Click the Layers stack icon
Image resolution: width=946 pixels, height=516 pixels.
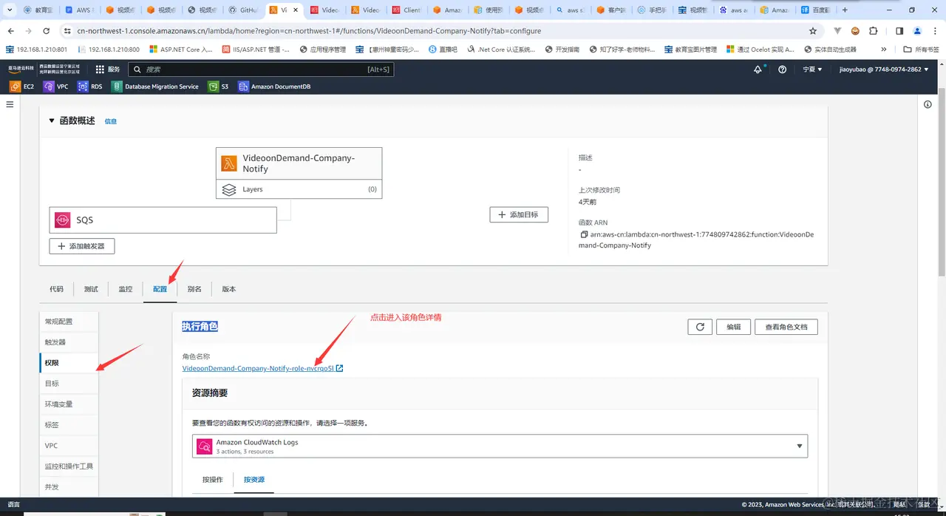pyautogui.click(x=229, y=189)
